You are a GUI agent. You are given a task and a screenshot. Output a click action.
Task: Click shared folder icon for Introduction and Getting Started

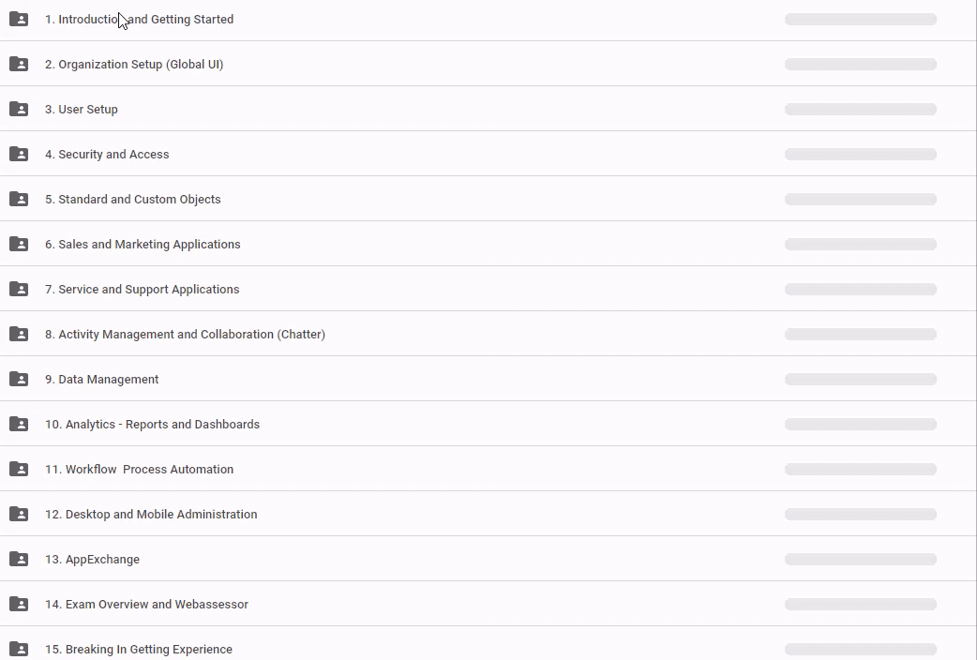pos(19,19)
